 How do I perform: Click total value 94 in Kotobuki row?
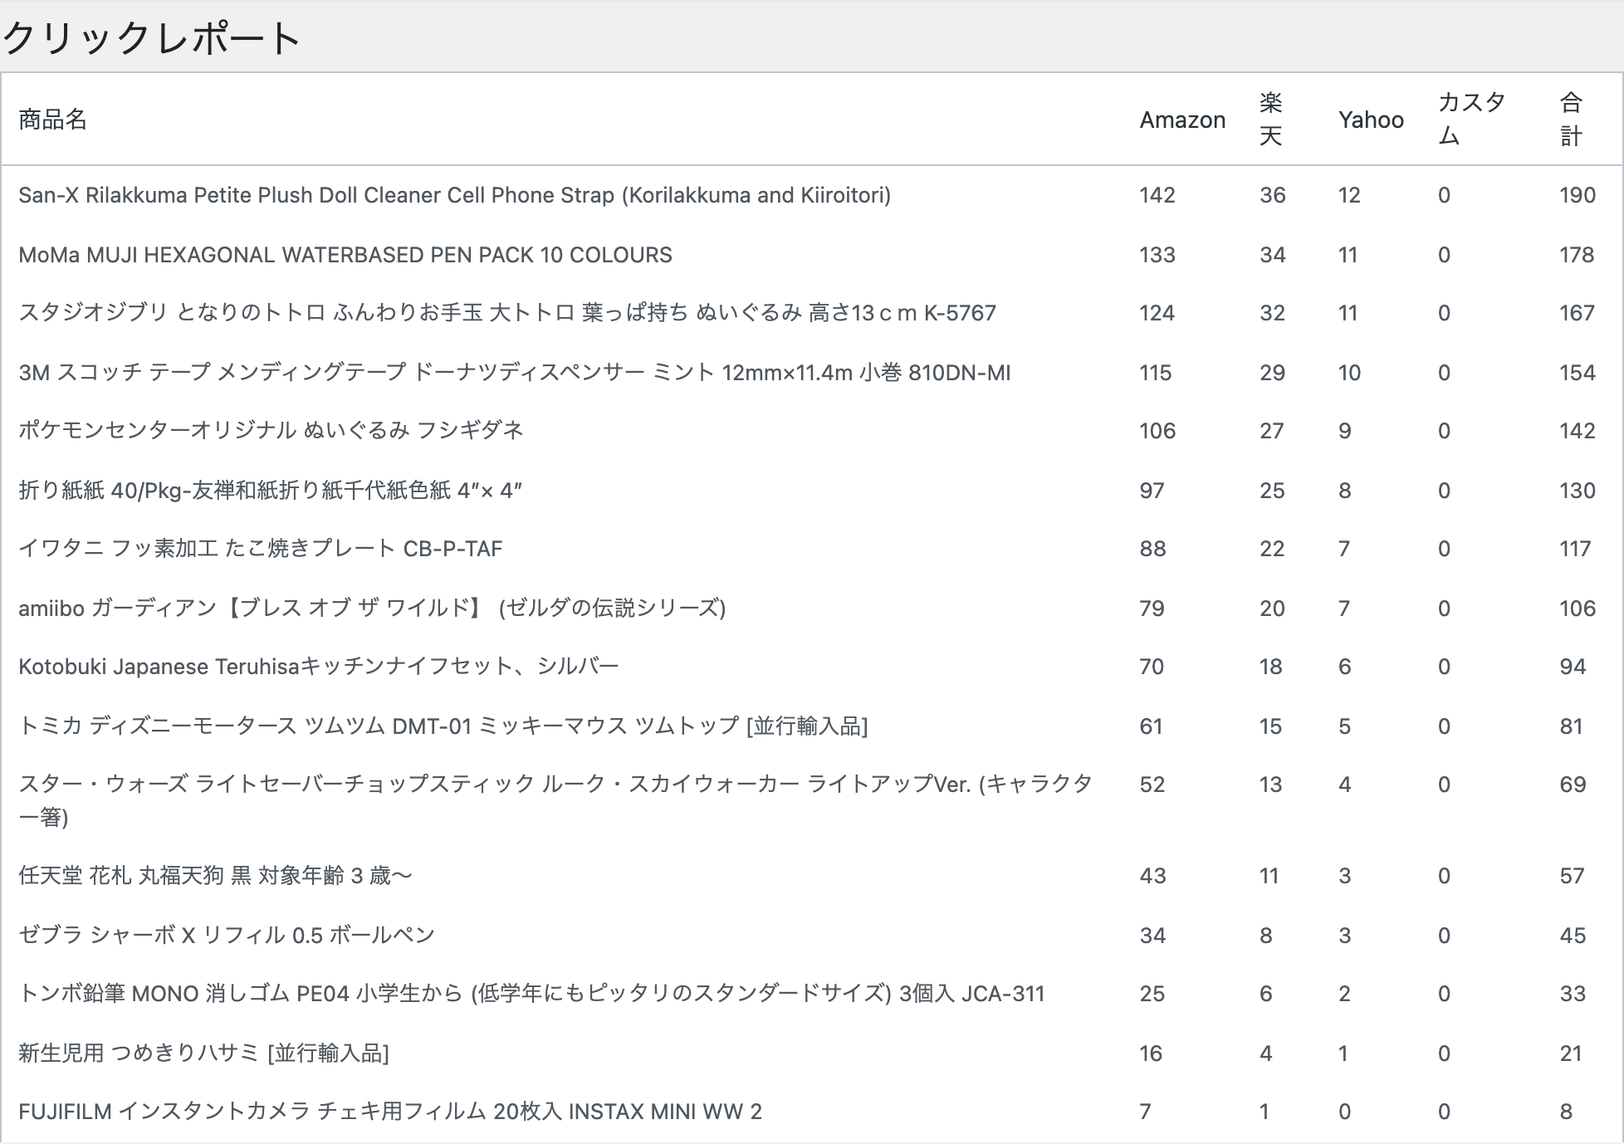pyautogui.click(x=1573, y=667)
